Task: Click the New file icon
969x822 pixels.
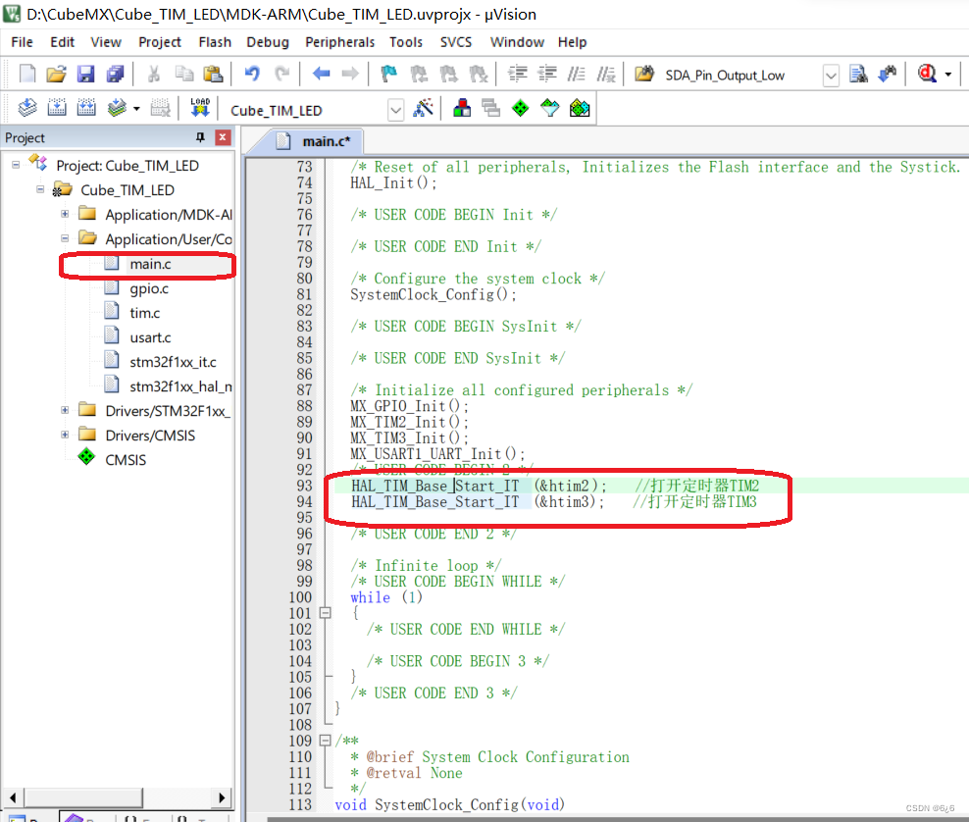Action: coord(27,75)
